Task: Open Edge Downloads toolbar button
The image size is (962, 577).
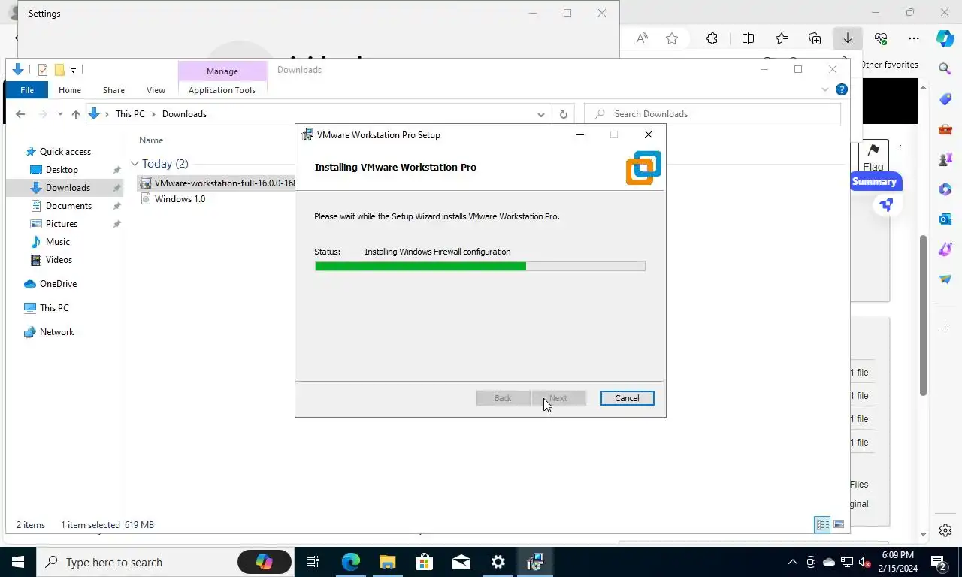Action: click(x=847, y=38)
